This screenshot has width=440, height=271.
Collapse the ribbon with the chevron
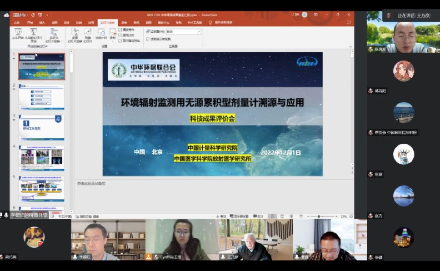[350, 46]
